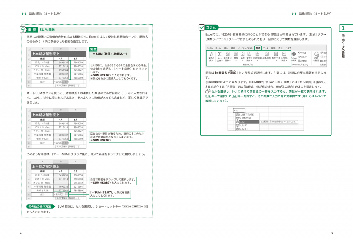Click the 文字列操作 functions icon
This screenshot has height=246, width=353.
pos(249,55)
